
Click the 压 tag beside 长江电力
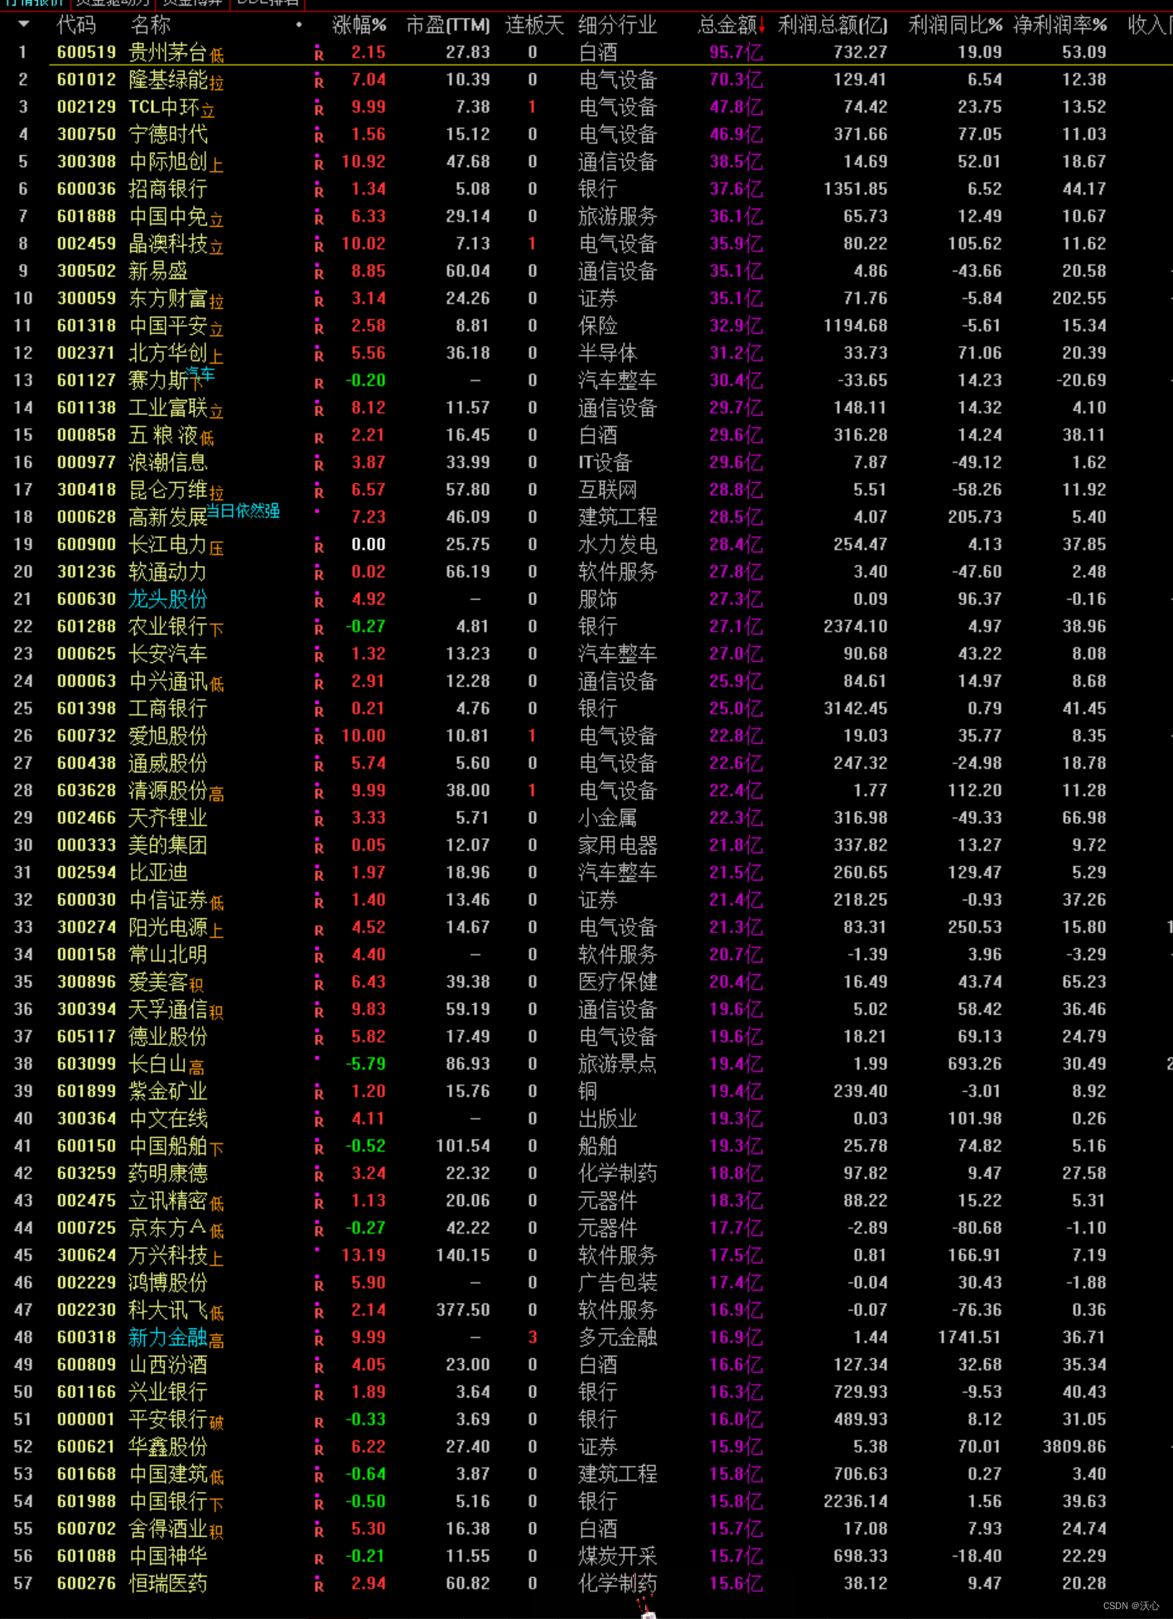point(217,549)
